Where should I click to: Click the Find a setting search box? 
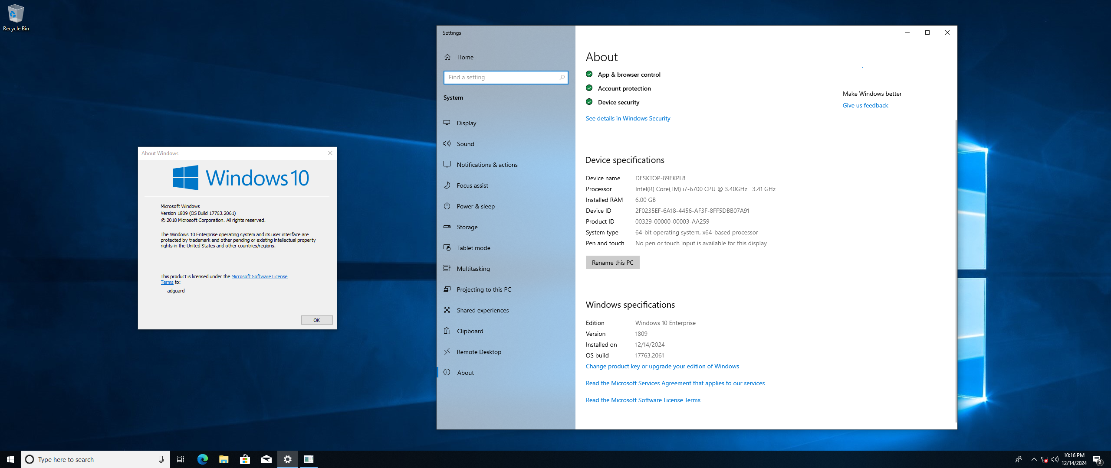click(x=506, y=78)
